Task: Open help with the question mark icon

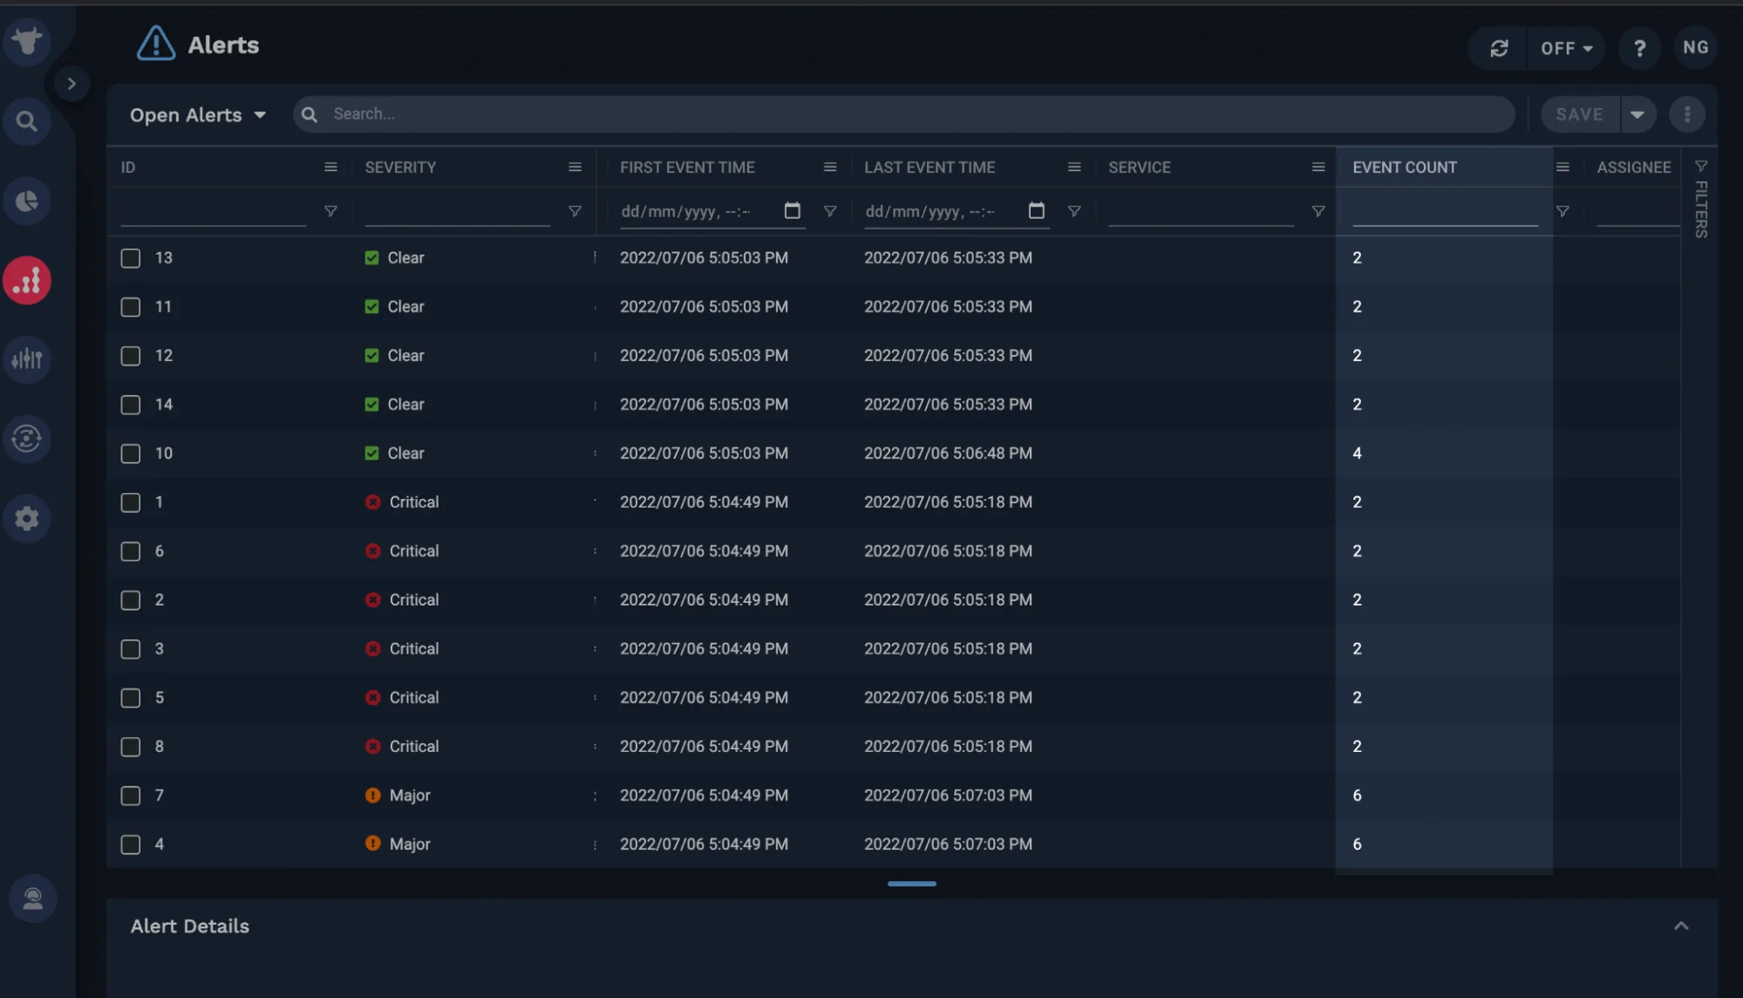Action: [x=1639, y=48]
